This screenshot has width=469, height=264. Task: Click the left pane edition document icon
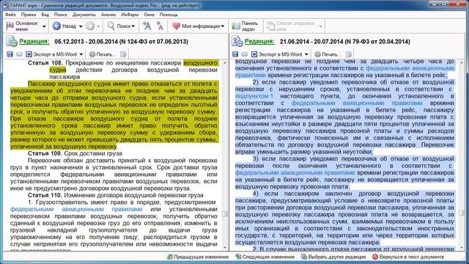(12, 41)
